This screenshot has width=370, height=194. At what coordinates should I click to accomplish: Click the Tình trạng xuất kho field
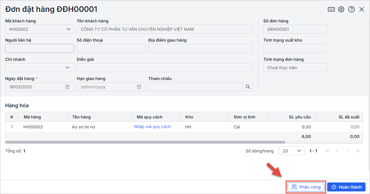(295, 48)
